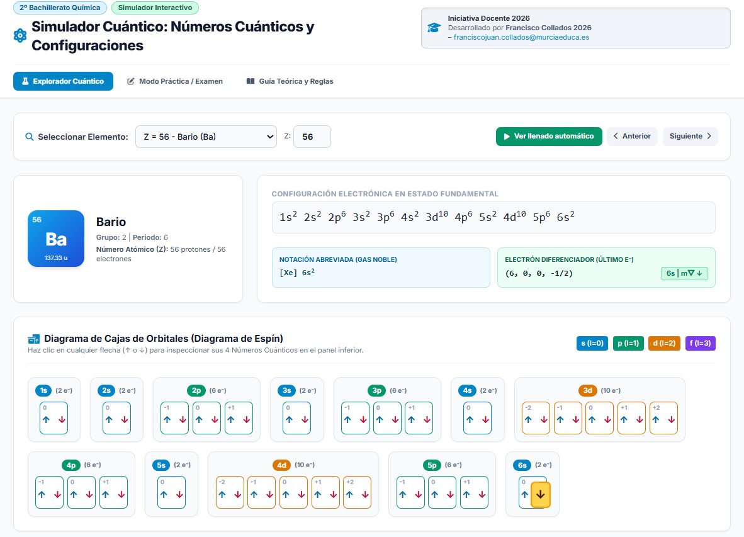Go to the Siguiente element
Image resolution: width=744 pixels, height=537 pixels.
click(x=690, y=136)
